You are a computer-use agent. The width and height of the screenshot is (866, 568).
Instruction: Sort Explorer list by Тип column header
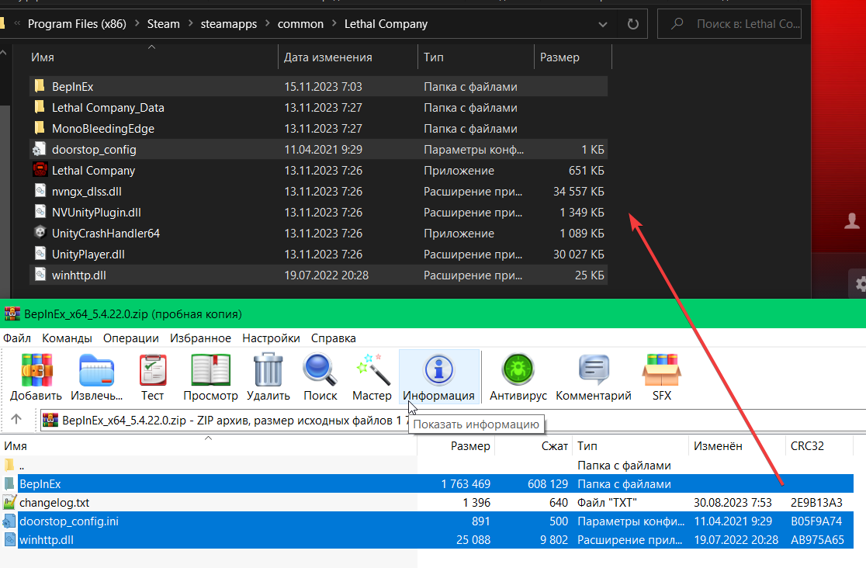[x=476, y=57]
